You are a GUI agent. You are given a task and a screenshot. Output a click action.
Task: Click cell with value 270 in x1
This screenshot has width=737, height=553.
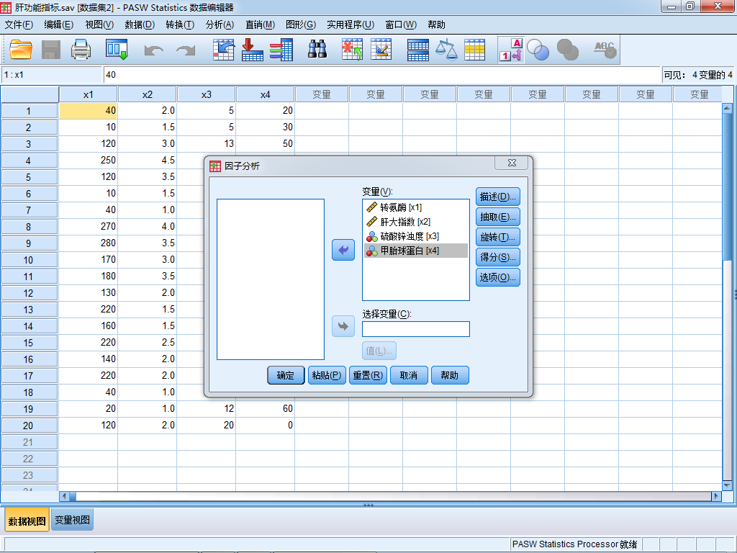[89, 226]
